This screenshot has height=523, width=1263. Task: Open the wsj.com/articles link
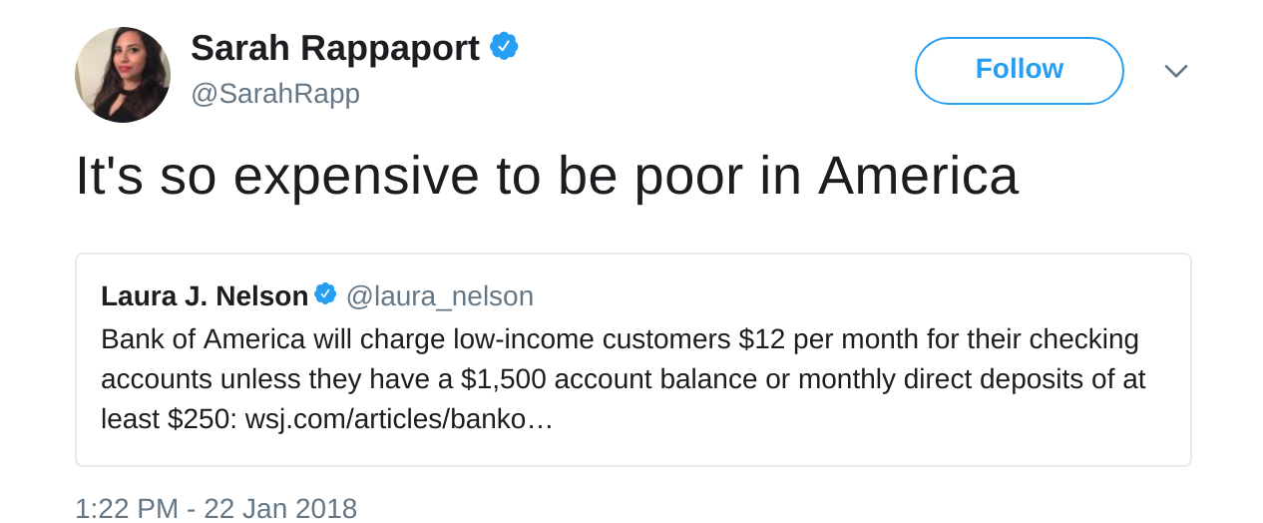(x=398, y=419)
